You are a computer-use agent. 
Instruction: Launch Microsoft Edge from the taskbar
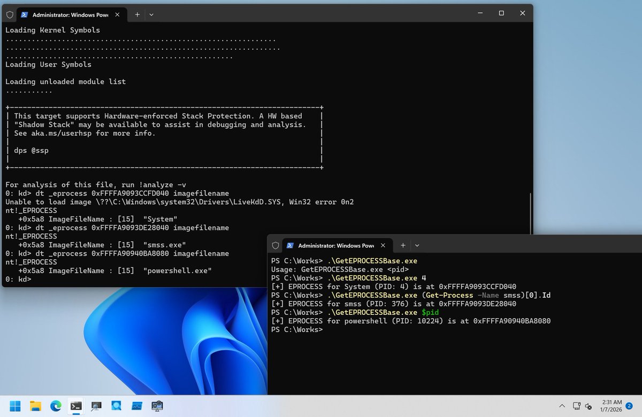(x=56, y=406)
